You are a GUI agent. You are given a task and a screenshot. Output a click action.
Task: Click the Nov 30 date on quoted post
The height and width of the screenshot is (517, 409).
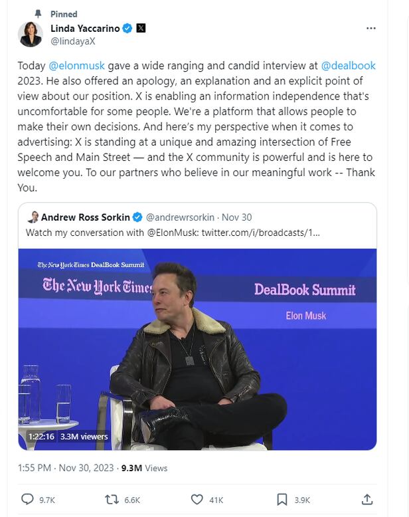(x=236, y=217)
